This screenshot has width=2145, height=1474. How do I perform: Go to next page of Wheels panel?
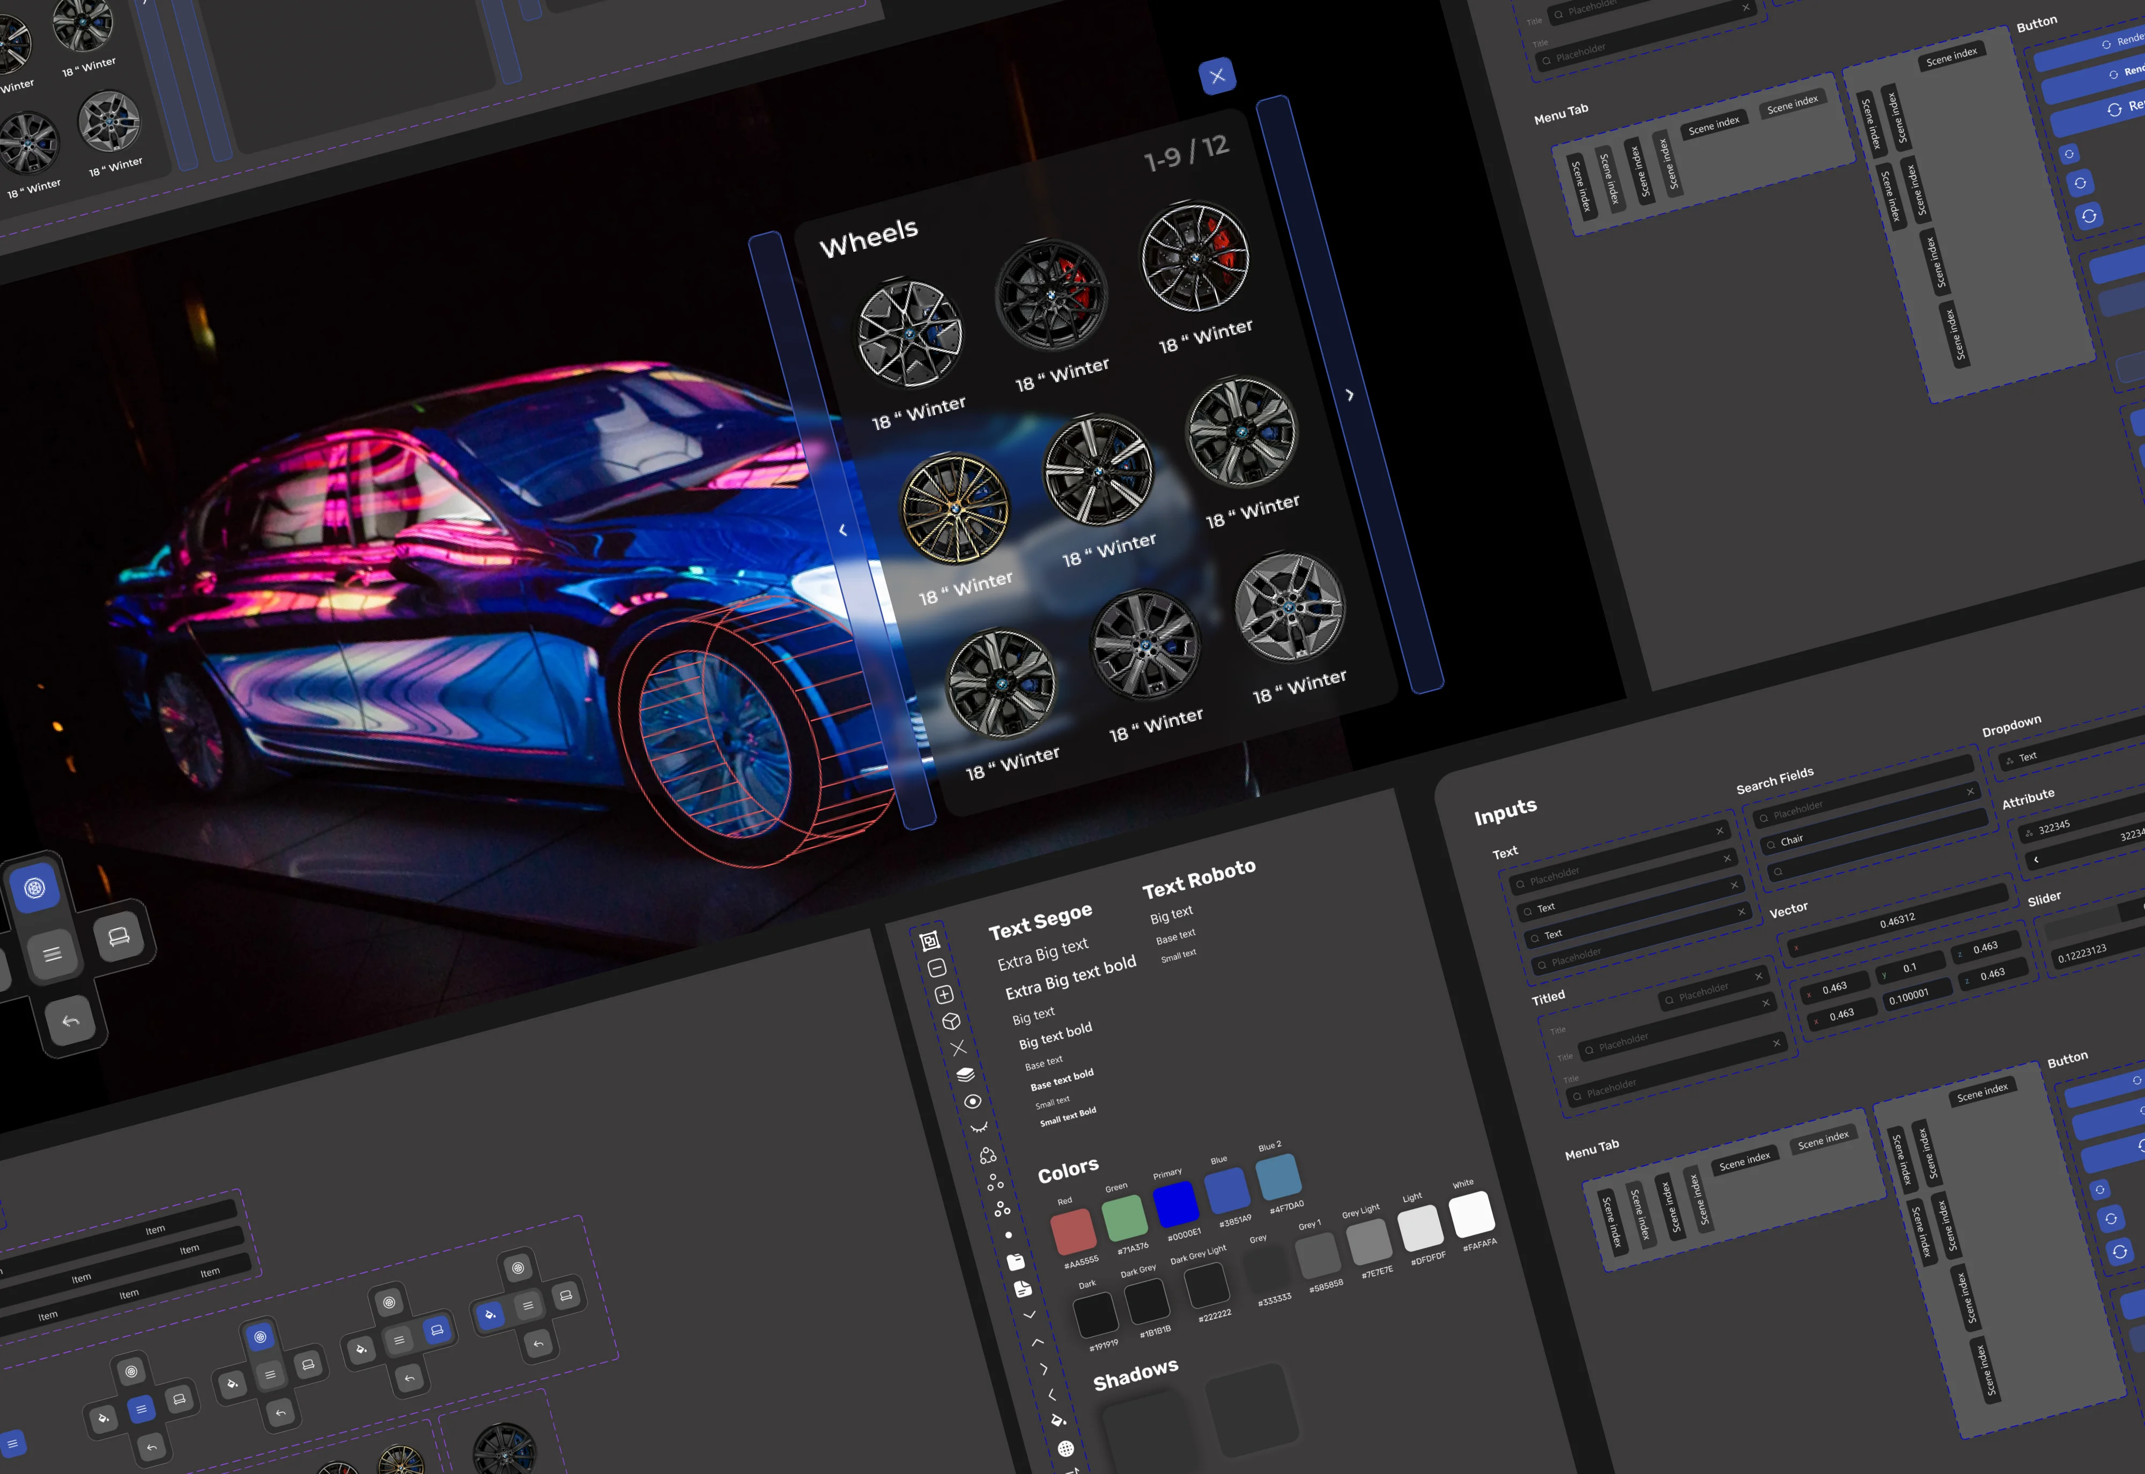[1350, 395]
